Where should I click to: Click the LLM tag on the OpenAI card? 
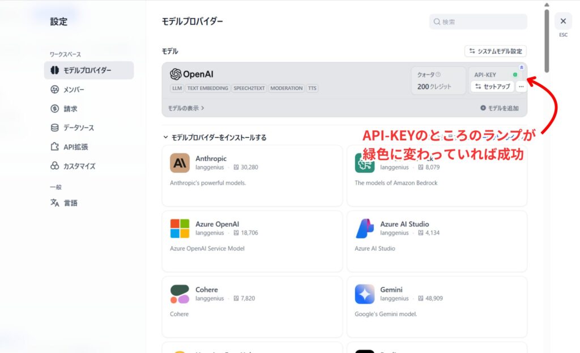[177, 88]
